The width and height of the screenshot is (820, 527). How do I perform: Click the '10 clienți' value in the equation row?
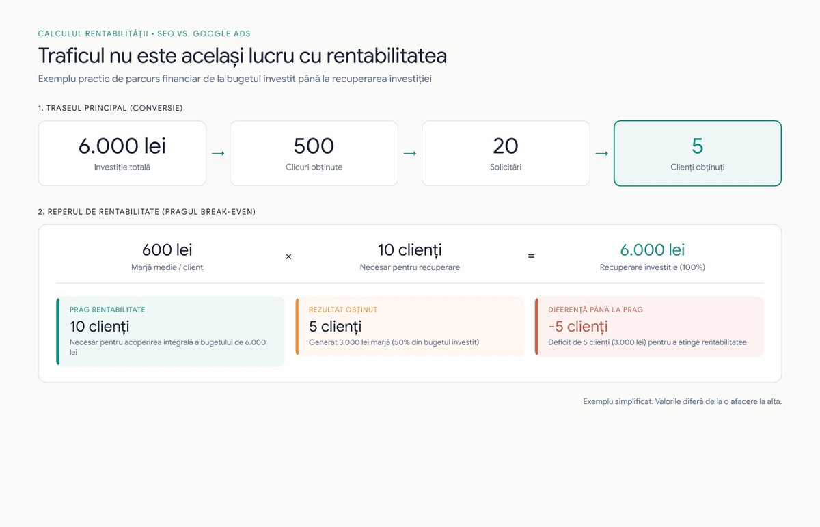pos(410,250)
